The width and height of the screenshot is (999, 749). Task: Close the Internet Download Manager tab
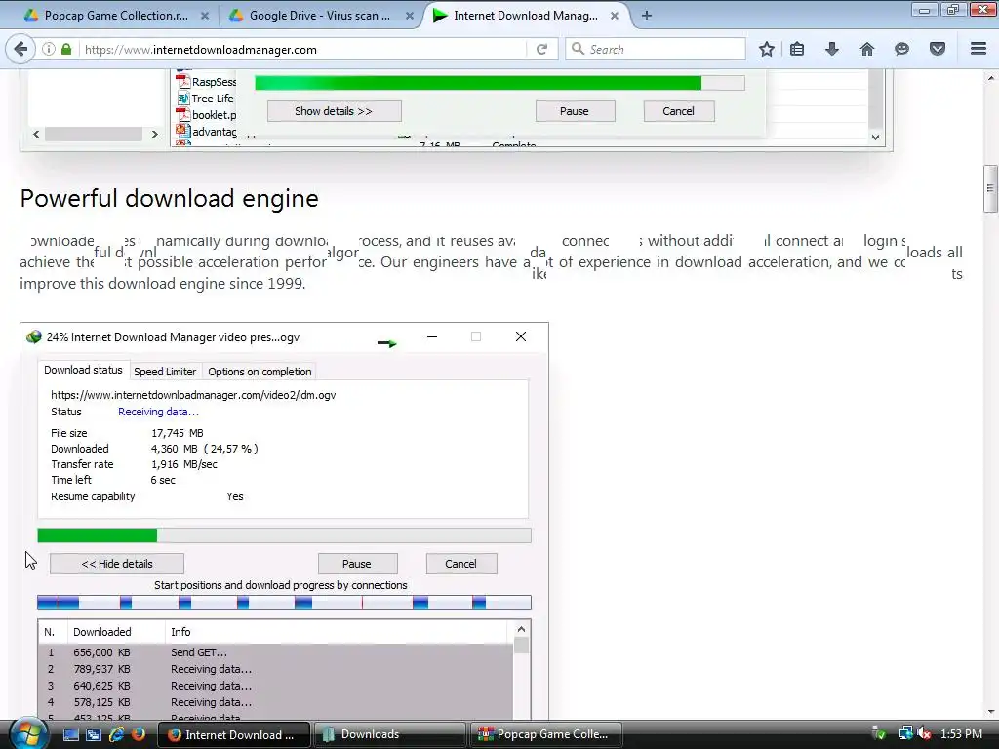pos(615,16)
